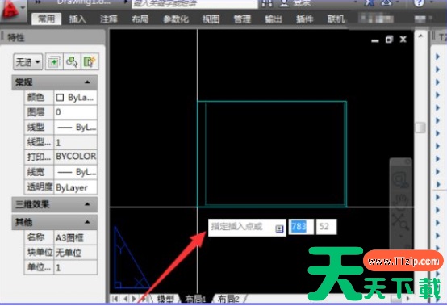Screen dimensions: 447x306
Task: Click the 特性 panel title
Action: [x=16, y=37]
